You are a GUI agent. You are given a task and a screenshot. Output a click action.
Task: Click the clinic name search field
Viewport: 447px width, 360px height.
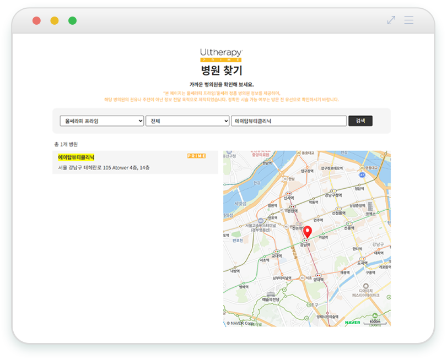288,121
